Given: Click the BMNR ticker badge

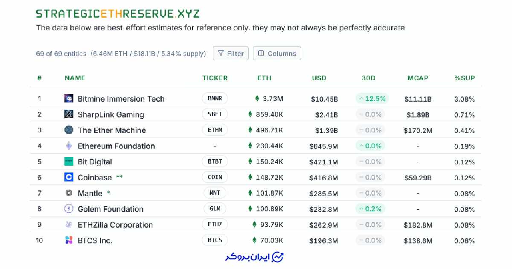Looking at the screenshot, I should click(215, 99).
